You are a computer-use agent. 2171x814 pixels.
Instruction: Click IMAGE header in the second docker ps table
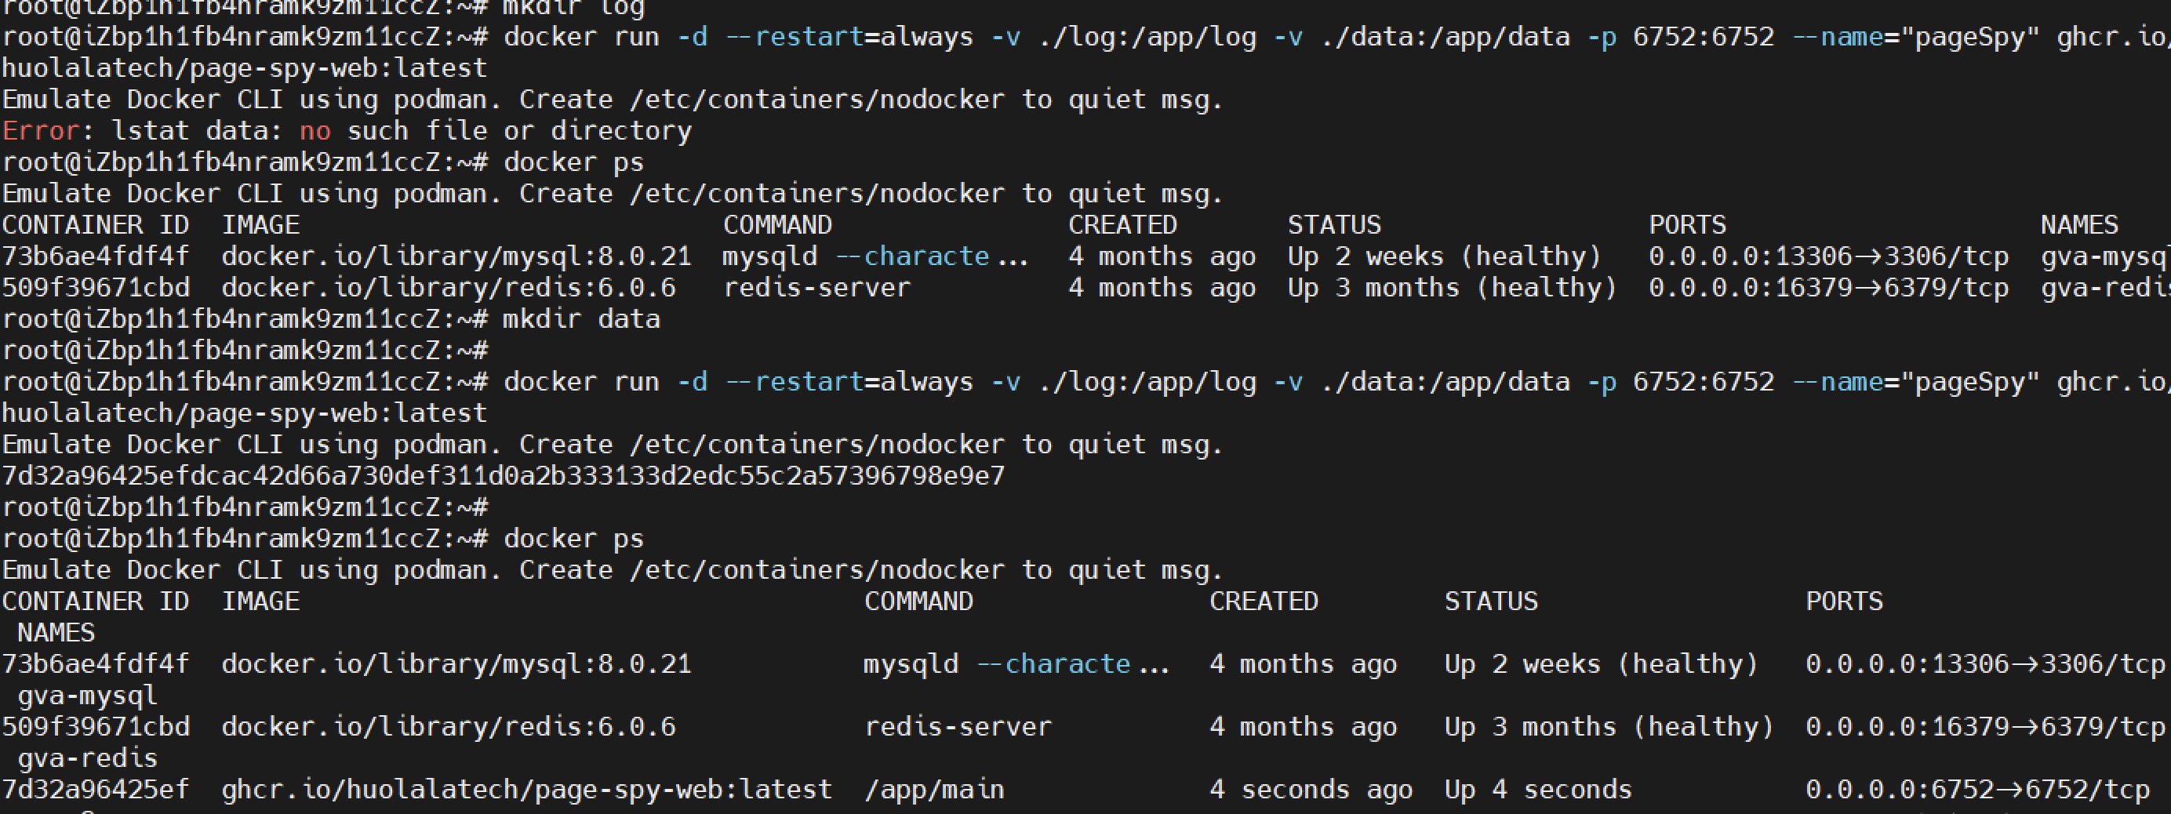click(x=260, y=601)
